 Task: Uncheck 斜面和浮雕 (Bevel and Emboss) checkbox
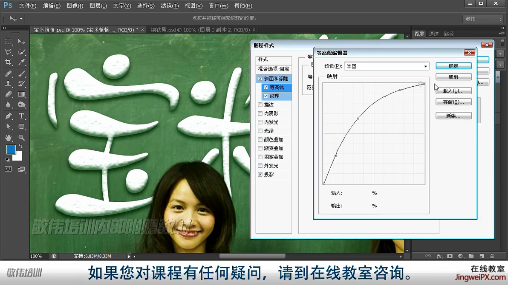pos(260,79)
